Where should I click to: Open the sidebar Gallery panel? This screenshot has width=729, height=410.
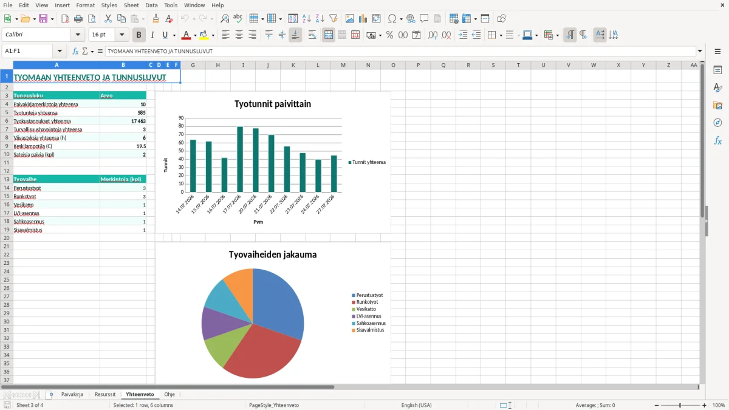(717, 106)
